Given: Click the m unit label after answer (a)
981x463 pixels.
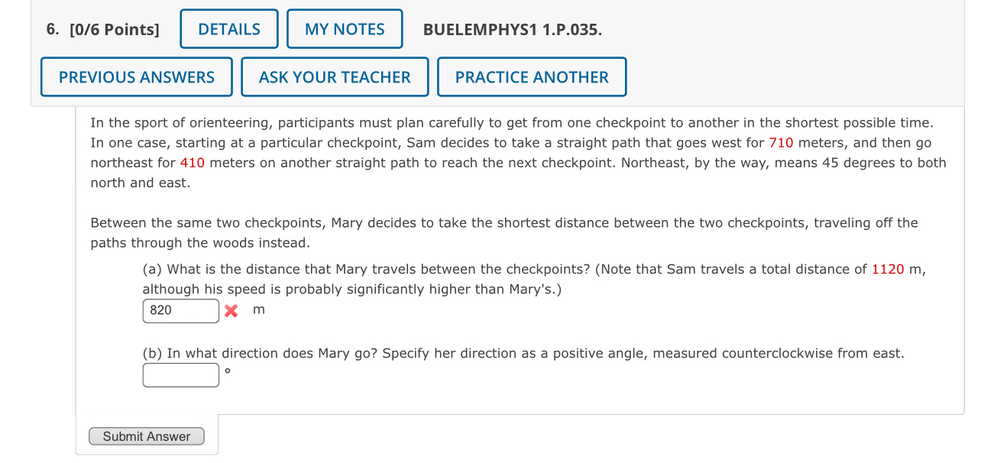Looking at the screenshot, I should point(258,309).
